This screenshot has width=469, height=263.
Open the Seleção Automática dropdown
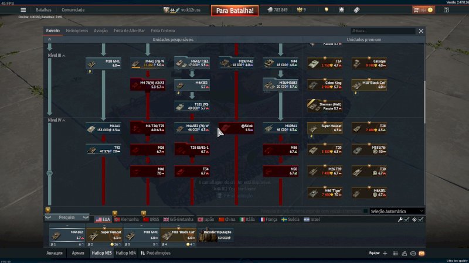(396, 211)
